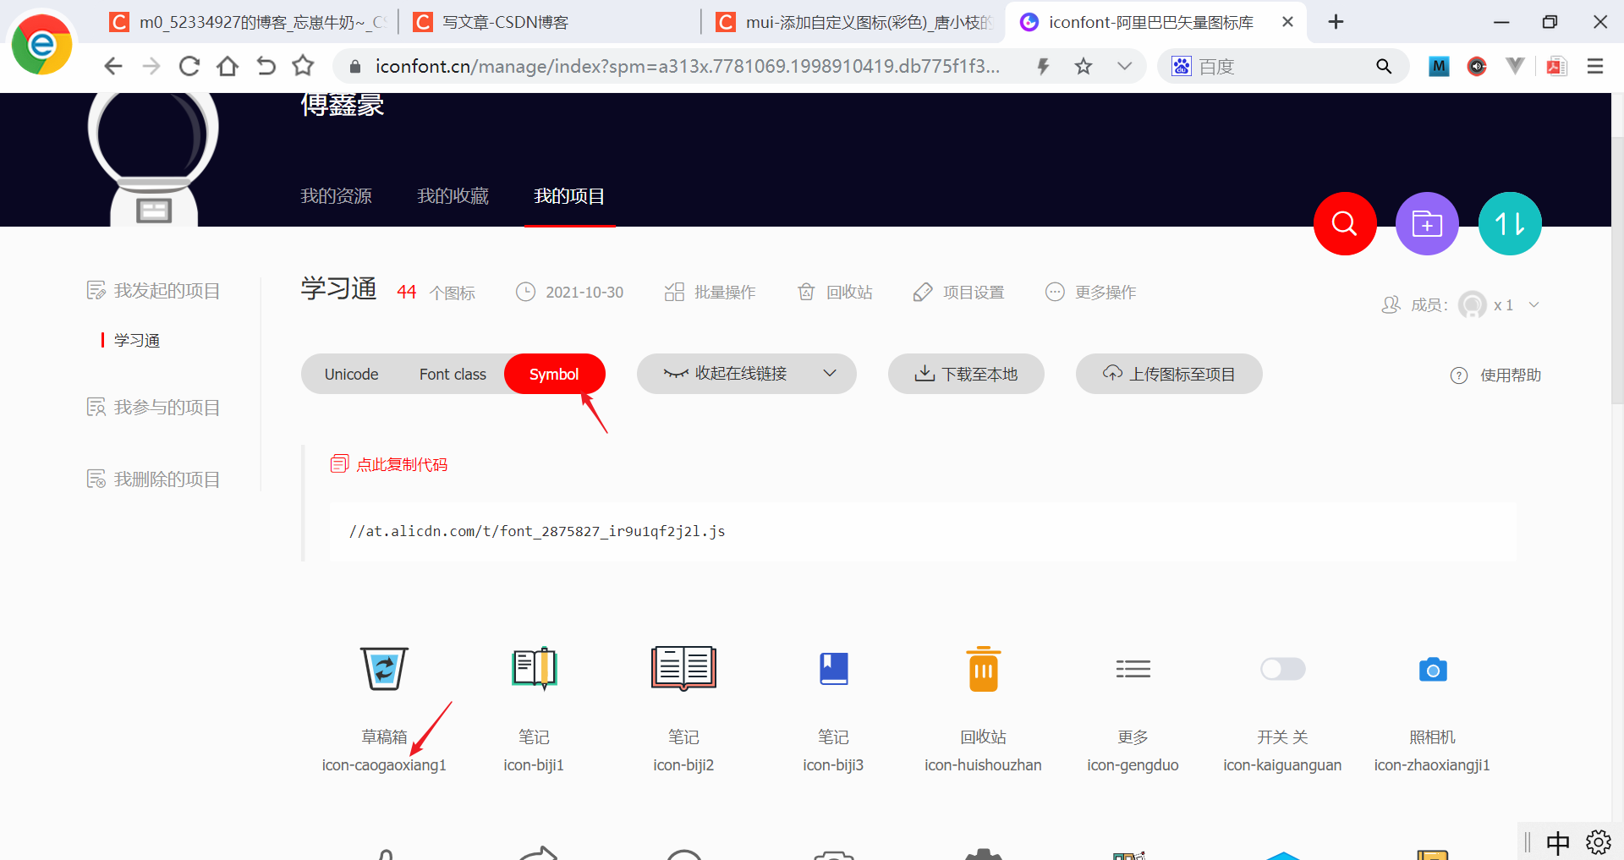Select the 更多 list lines icon
The image size is (1624, 860).
tap(1133, 669)
